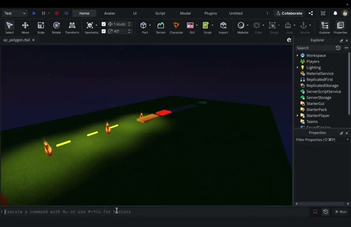Switch to the Script tab
351x227 pixels.
pyautogui.click(x=160, y=13)
